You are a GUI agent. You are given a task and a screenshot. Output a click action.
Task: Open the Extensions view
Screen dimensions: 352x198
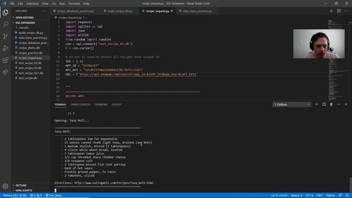(5, 60)
